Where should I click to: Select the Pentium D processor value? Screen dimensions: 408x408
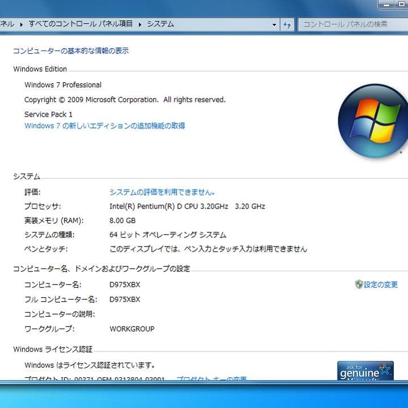tap(188, 206)
